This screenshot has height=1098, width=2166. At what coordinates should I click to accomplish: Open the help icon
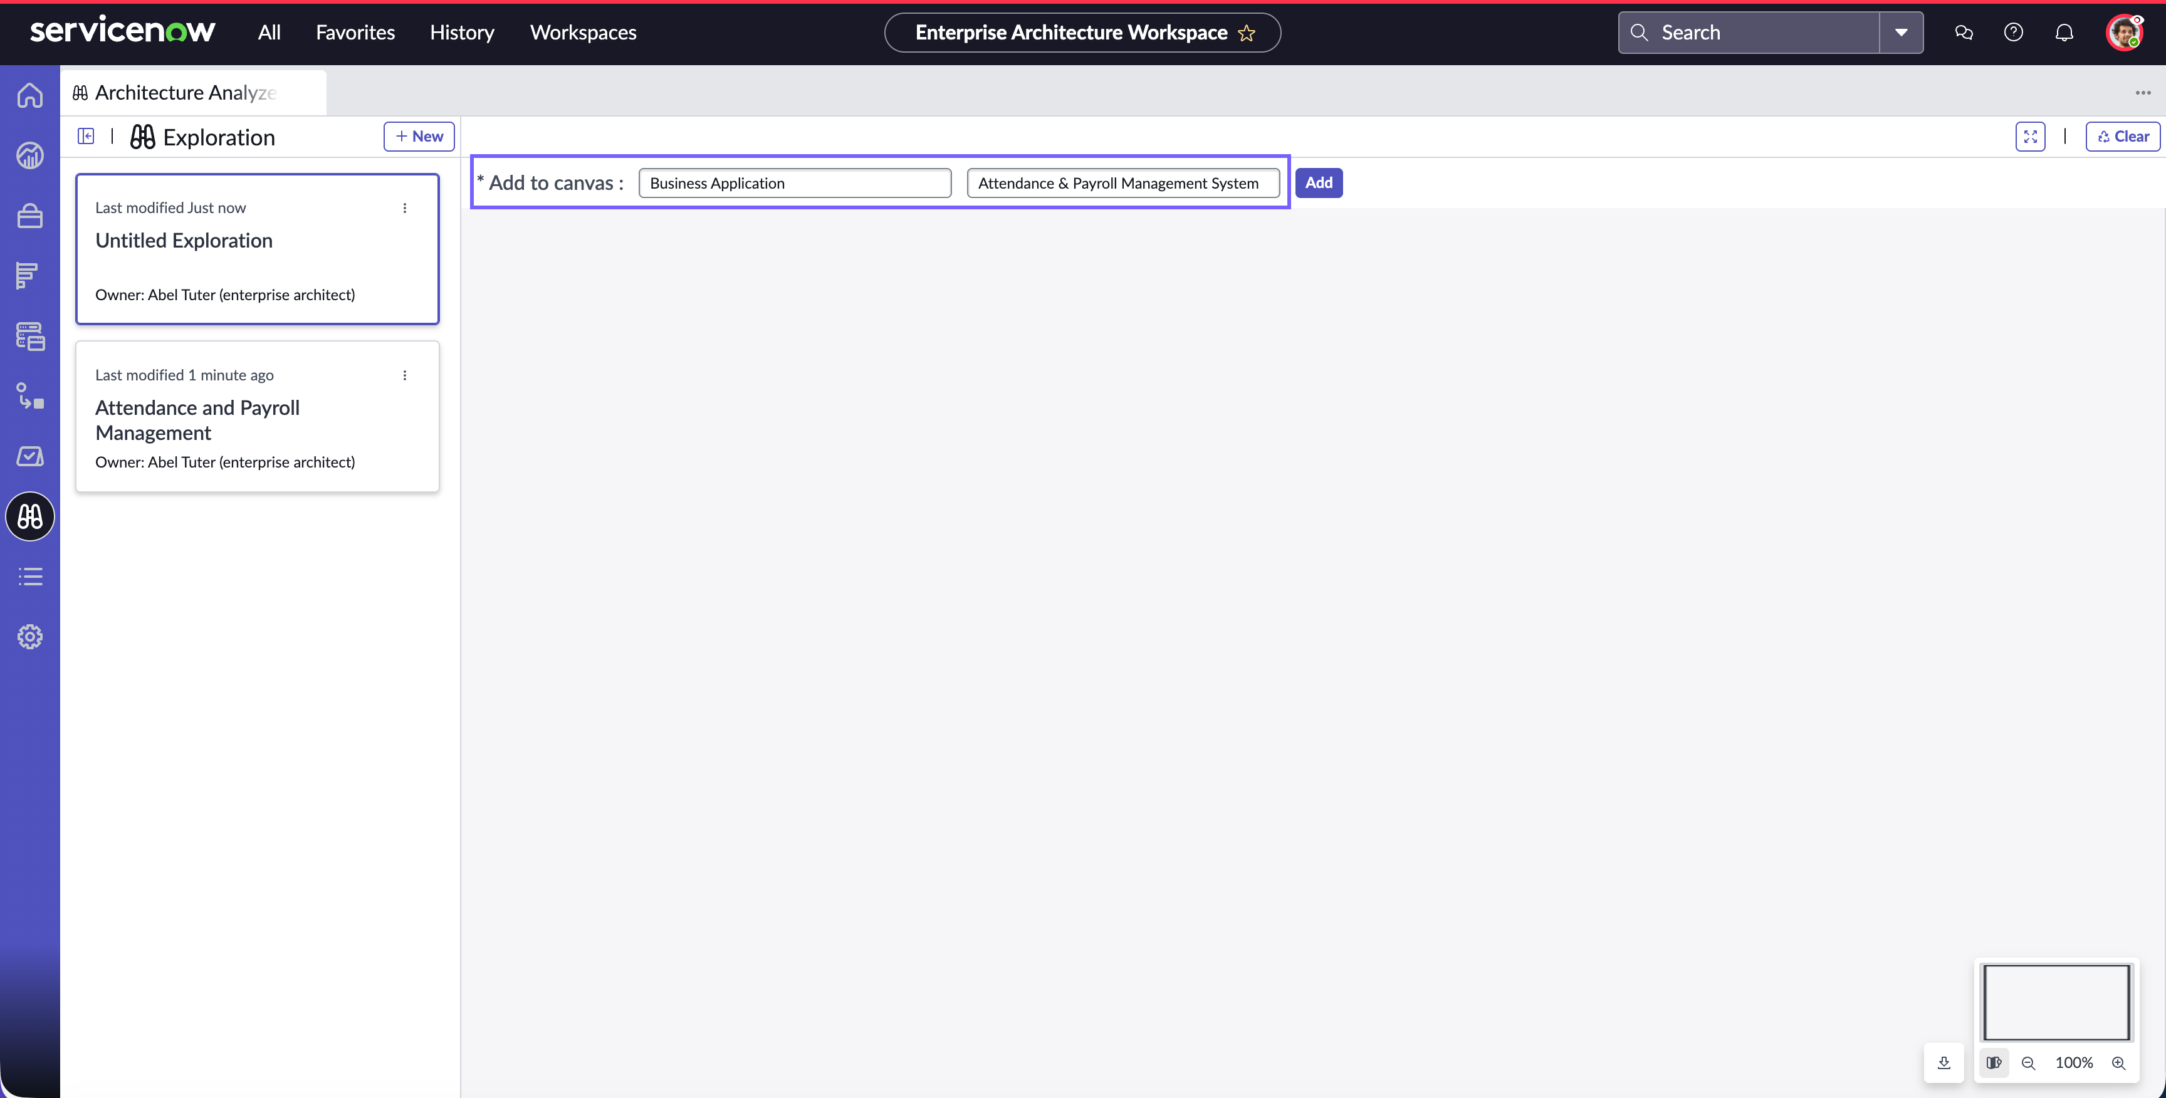click(x=2014, y=33)
